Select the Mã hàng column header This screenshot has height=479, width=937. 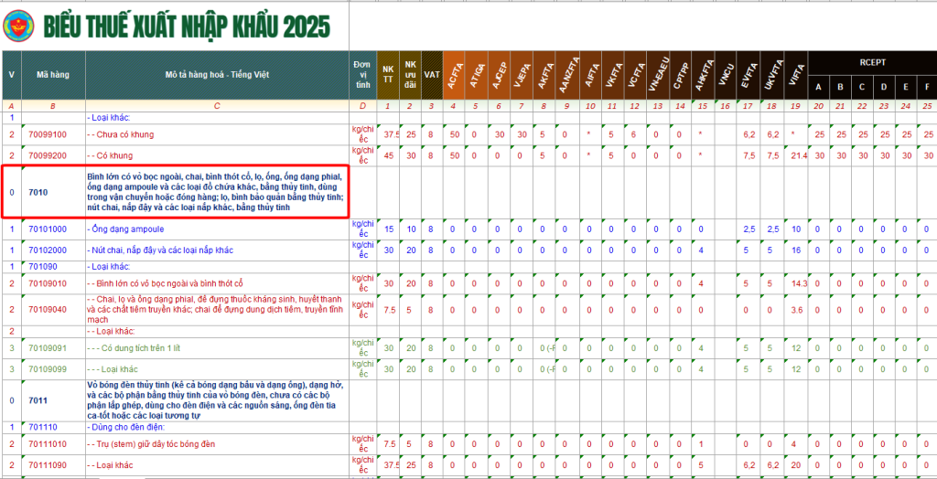pyautogui.click(x=53, y=74)
